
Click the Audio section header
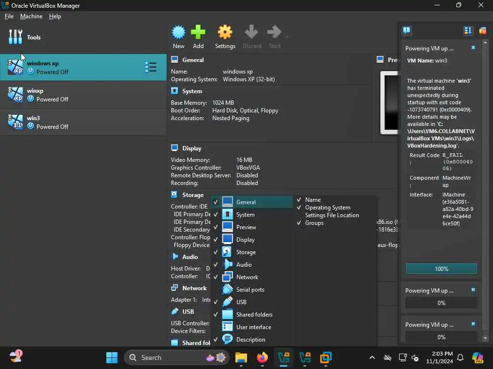coord(190,257)
